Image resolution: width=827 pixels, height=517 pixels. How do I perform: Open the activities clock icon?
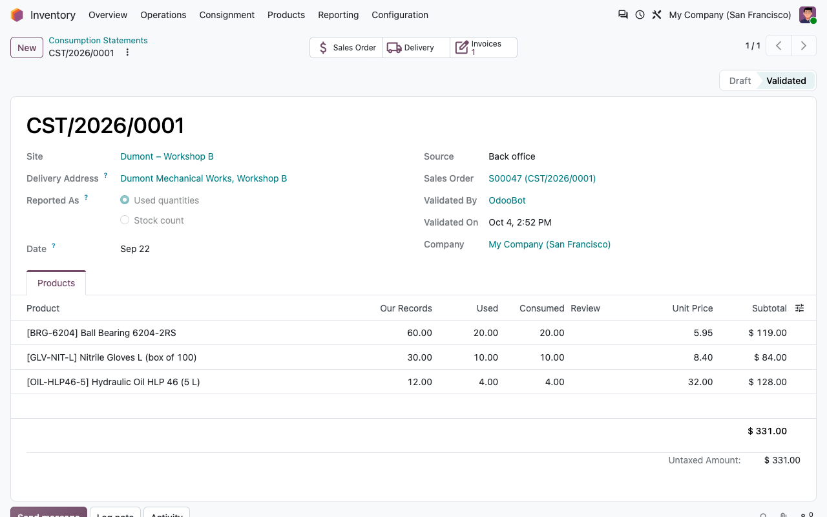point(640,15)
